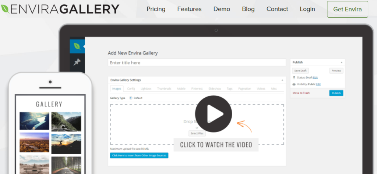Viewport: 377px width, 174px height.
Task: Click the pushpin icon in the sidebar
Action: tap(77, 62)
